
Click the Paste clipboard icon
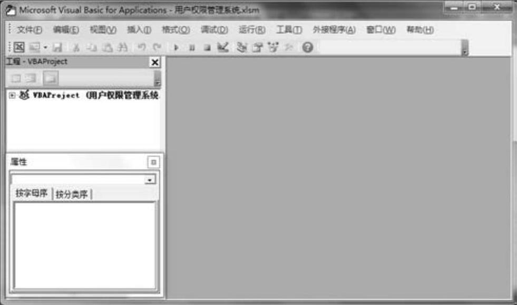click(107, 47)
